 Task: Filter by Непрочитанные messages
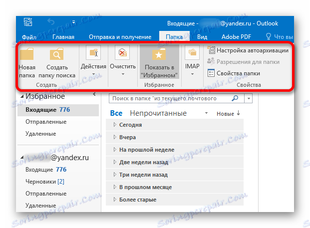[x=158, y=113]
